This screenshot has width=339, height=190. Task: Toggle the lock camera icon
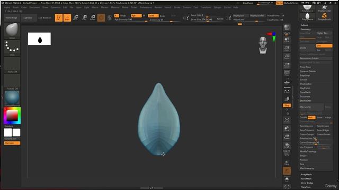(287, 99)
